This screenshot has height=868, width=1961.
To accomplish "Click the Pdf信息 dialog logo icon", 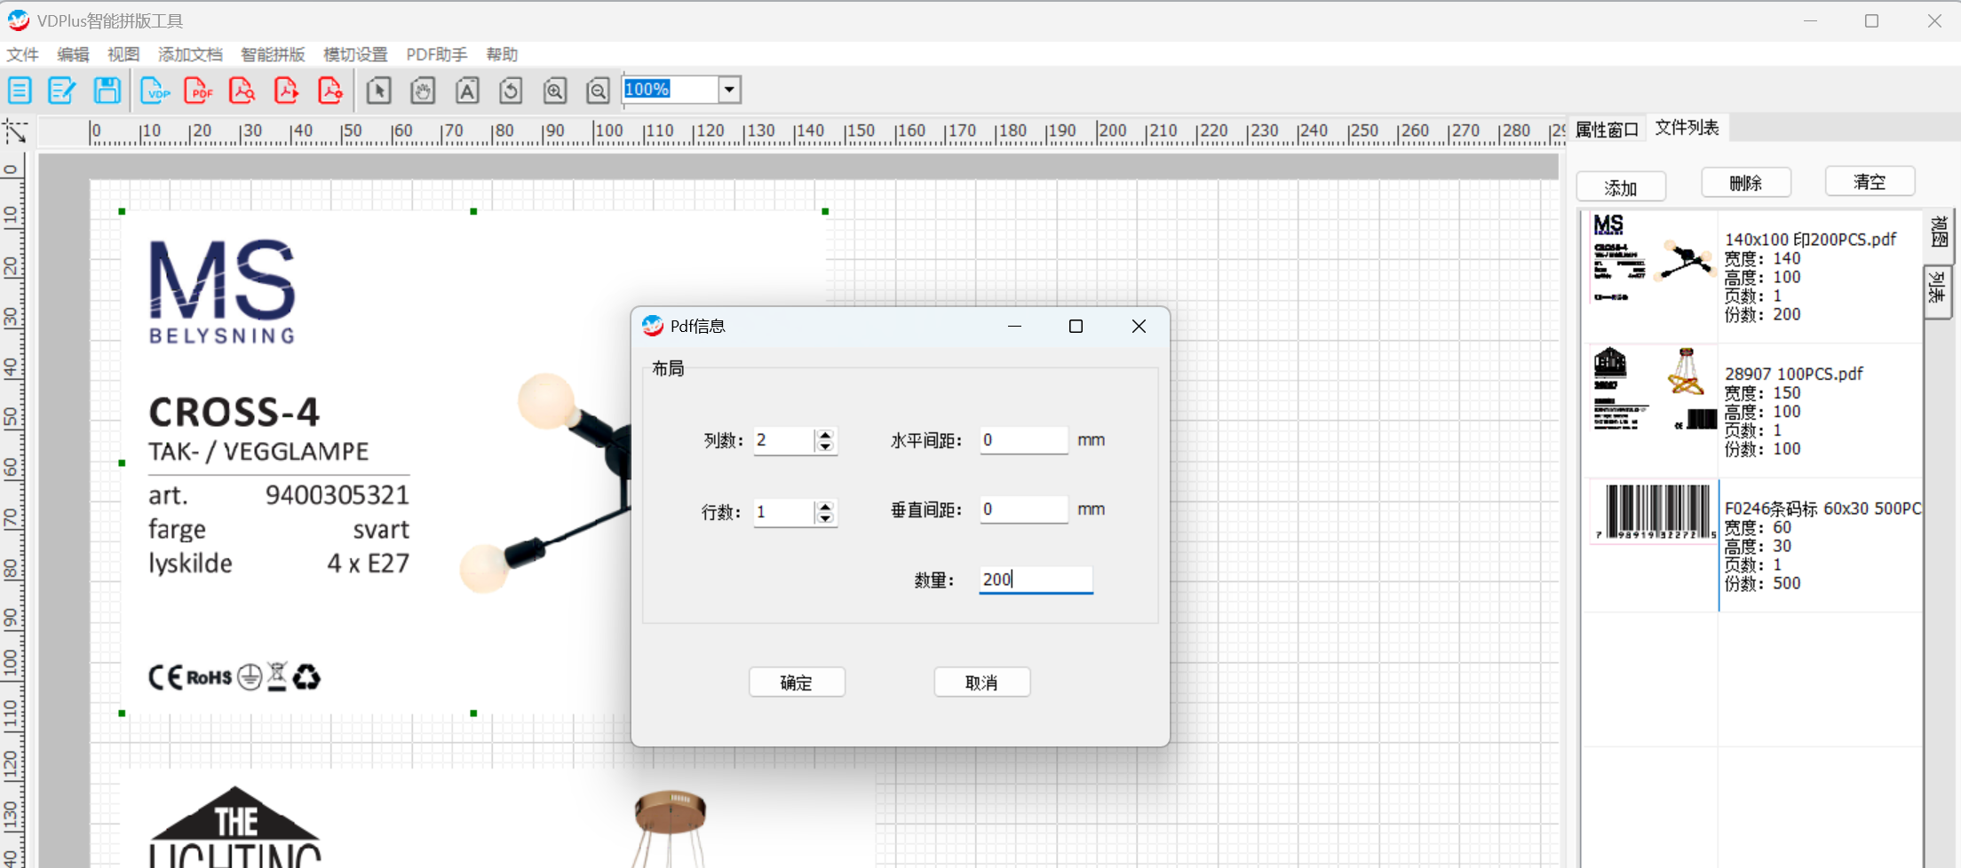I will [653, 326].
